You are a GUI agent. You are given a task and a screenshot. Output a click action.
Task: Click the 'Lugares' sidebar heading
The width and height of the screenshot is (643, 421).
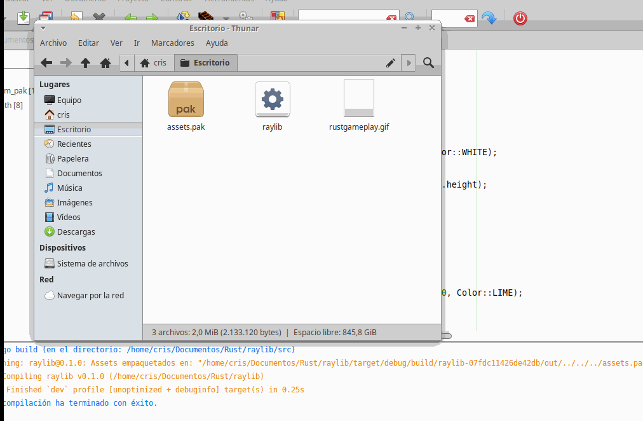click(x=55, y=85)
